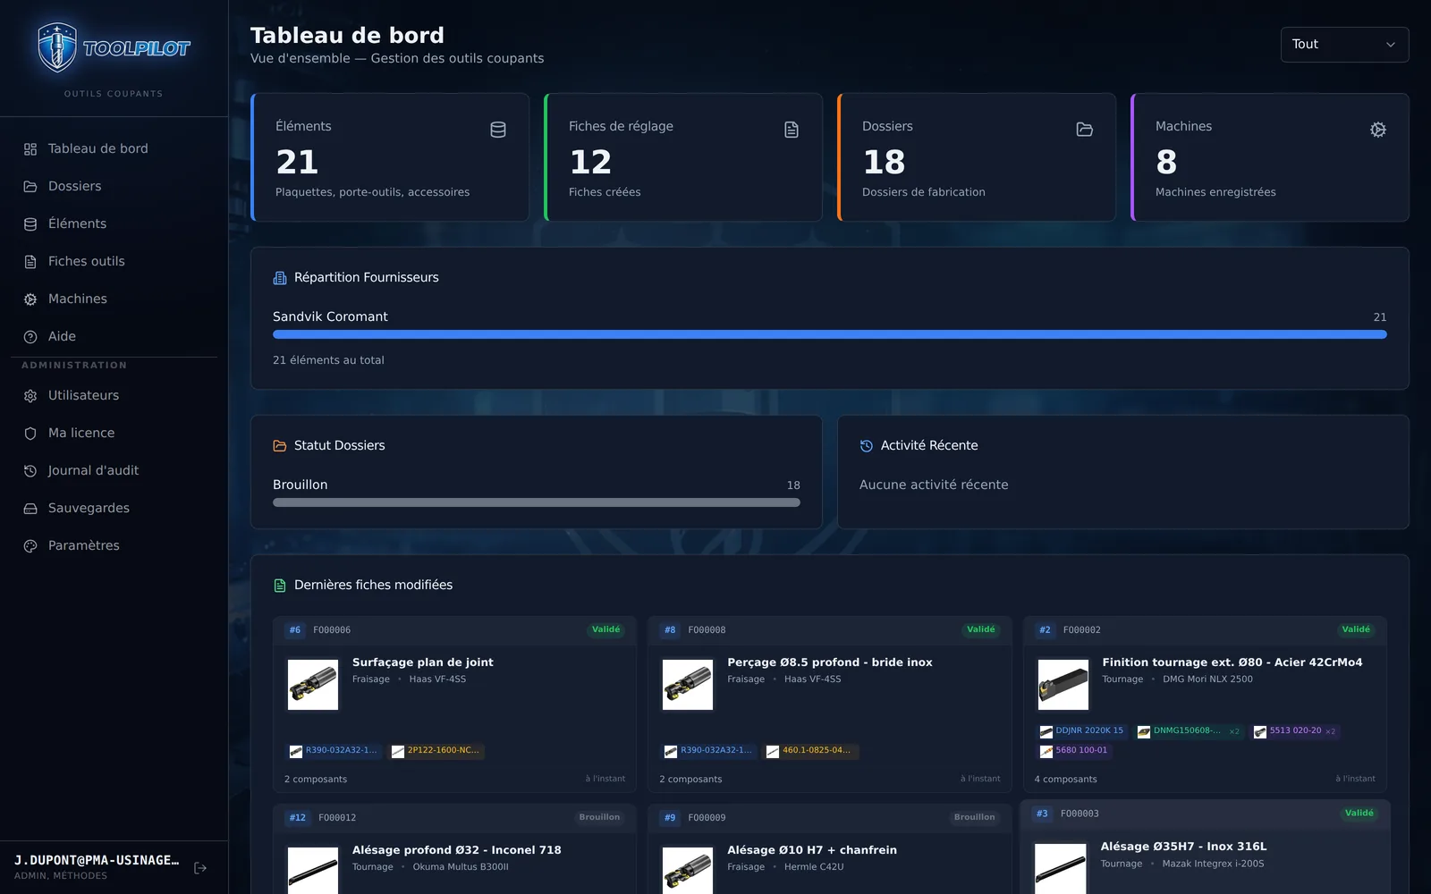
Task: Open Alésage profond Ø32 - Inconel 718 sheet
Action: pyautogui.click(x=456, y=850)
